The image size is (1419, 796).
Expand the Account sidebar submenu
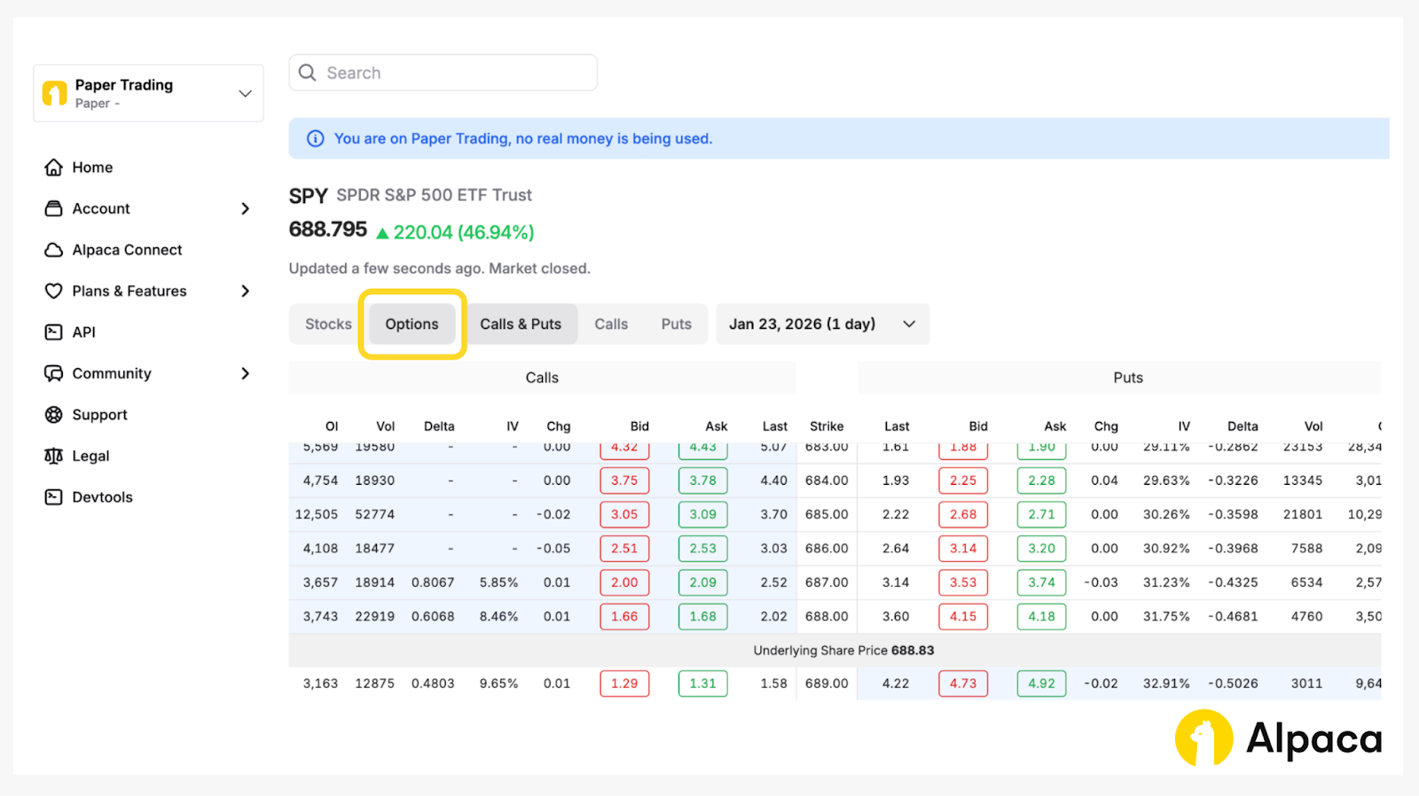coord(246,208)
